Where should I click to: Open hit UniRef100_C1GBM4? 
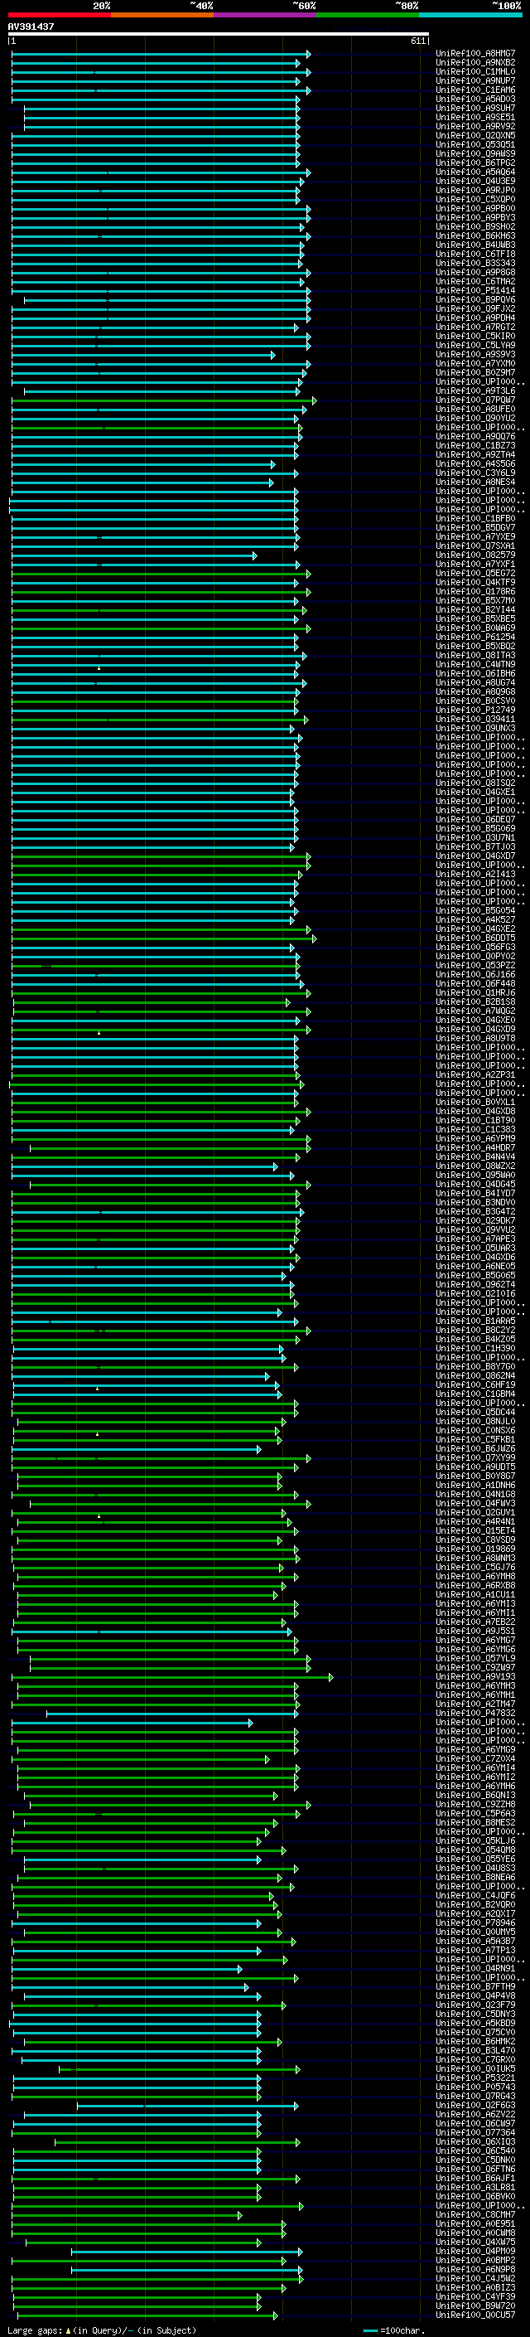[x=475, y=1394]
